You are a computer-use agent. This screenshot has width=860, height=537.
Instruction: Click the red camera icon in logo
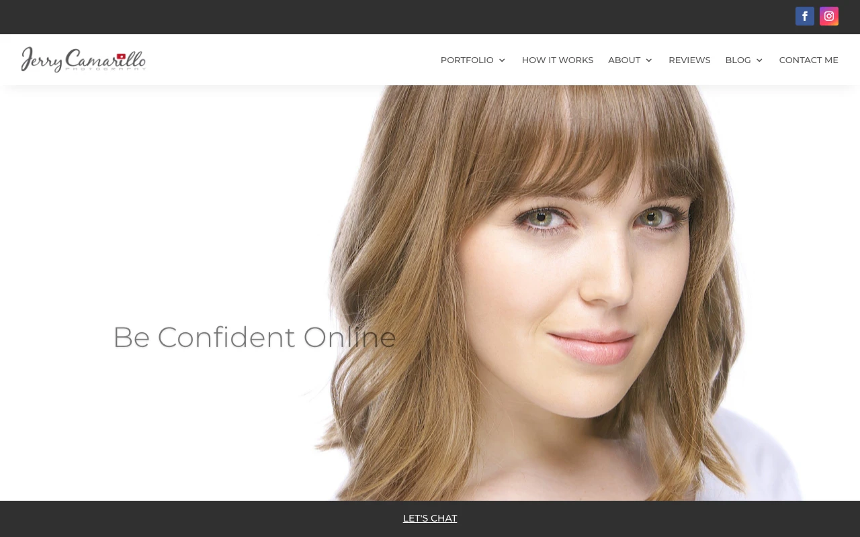coord(121,57)
